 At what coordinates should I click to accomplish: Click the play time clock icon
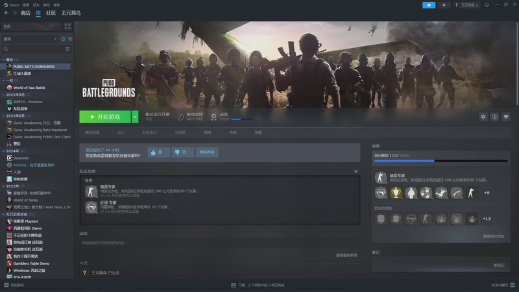(x=180, y=117)
